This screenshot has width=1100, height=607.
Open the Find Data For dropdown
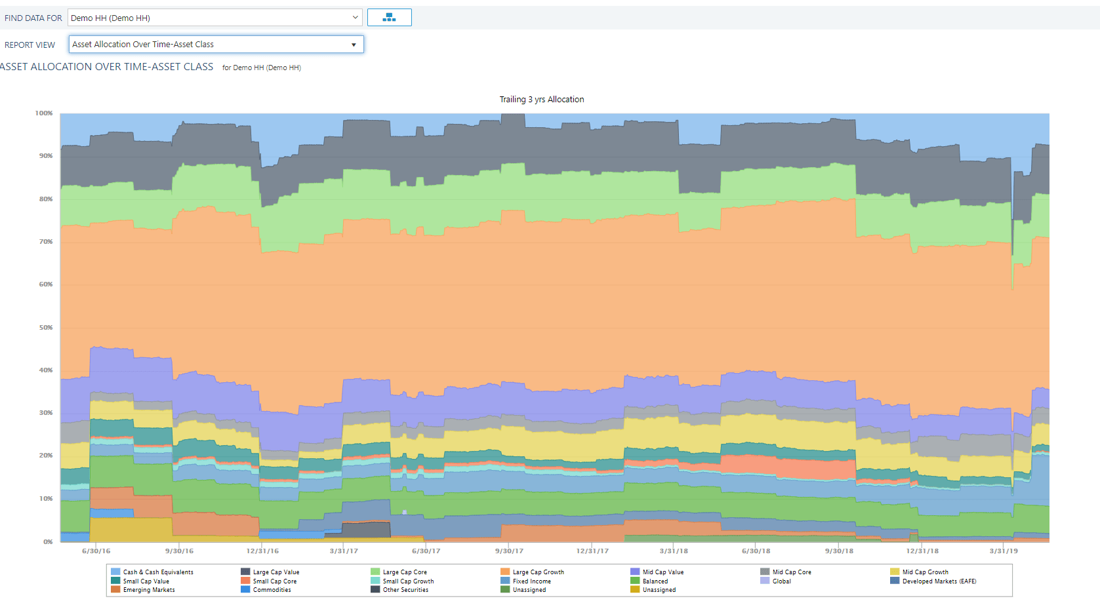[214, 18]
